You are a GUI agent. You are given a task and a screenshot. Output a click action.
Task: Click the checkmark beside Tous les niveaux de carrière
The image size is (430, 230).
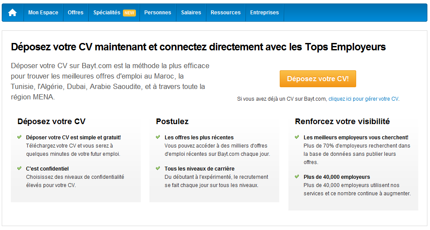tap(158, 168)
